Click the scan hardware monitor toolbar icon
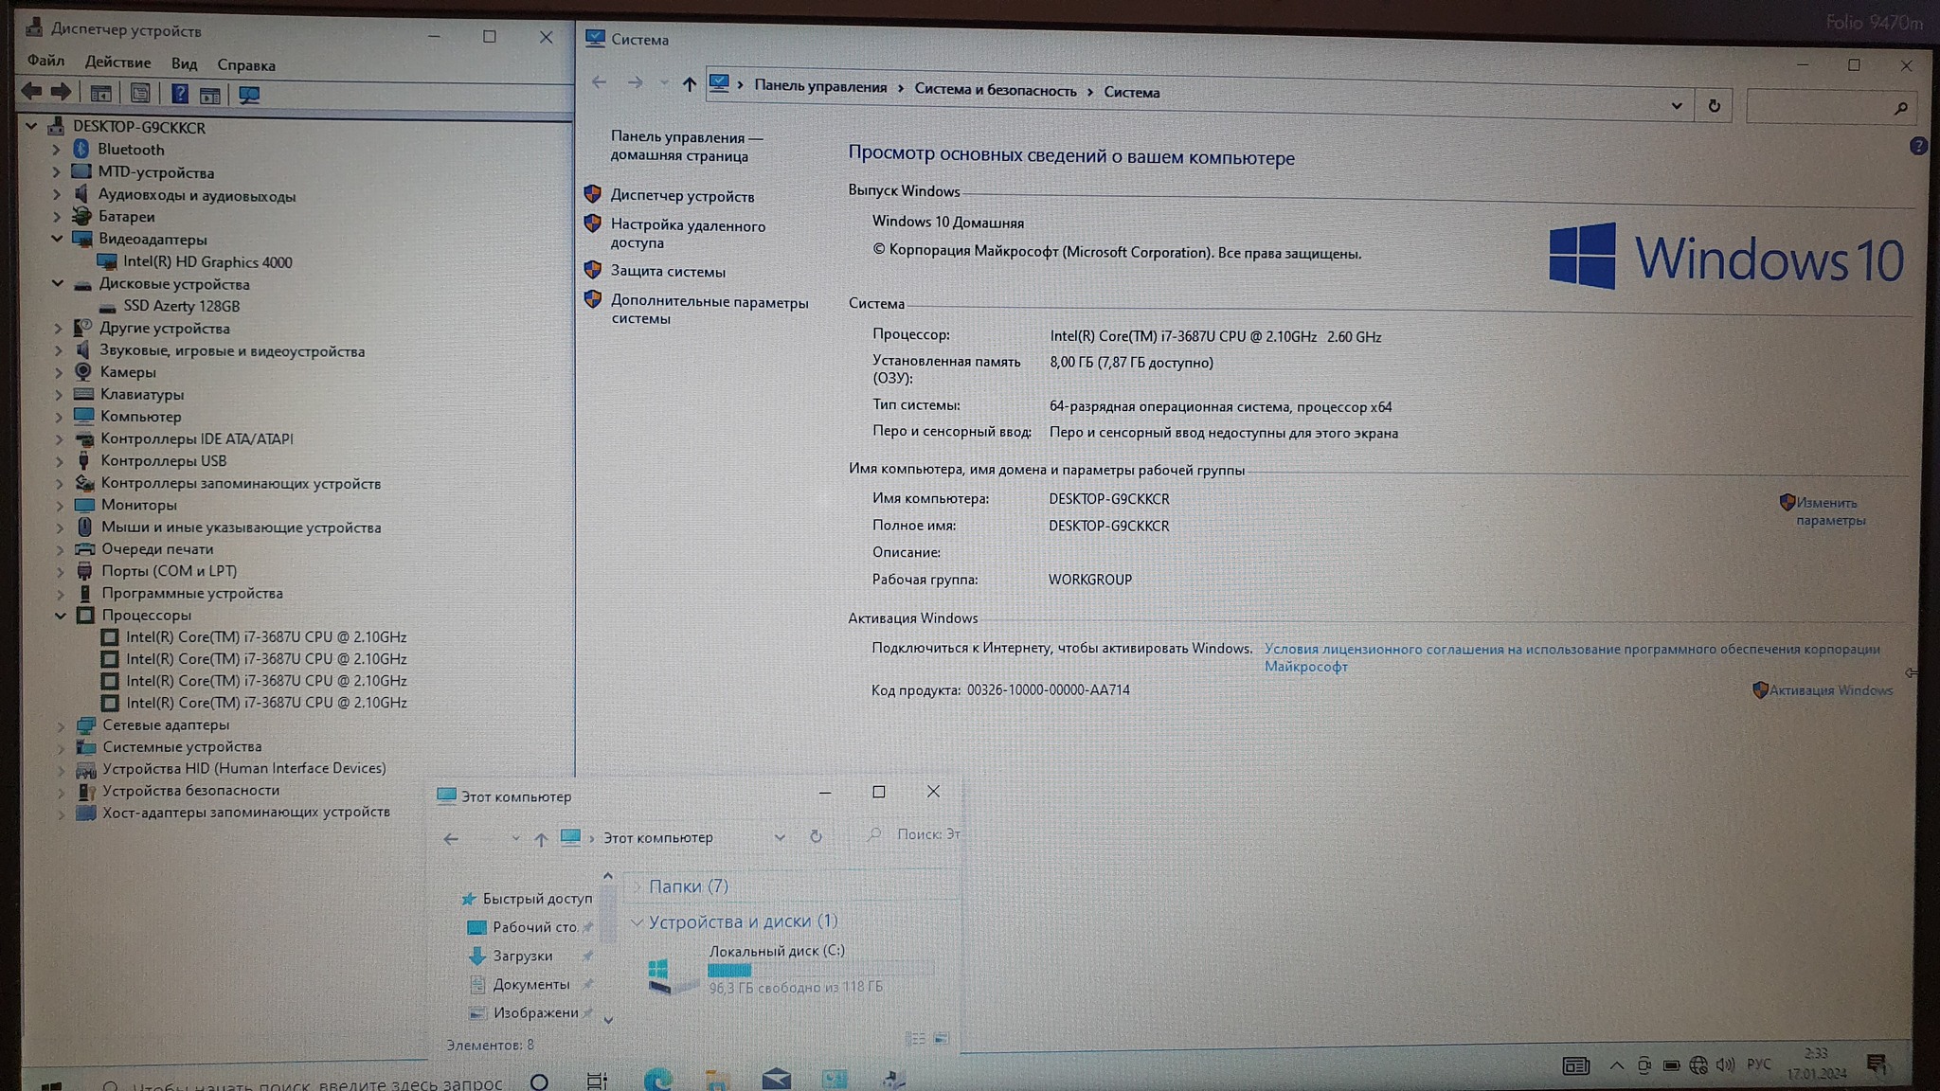This screenshot has width=1940, height=1091. pos(249,95)
